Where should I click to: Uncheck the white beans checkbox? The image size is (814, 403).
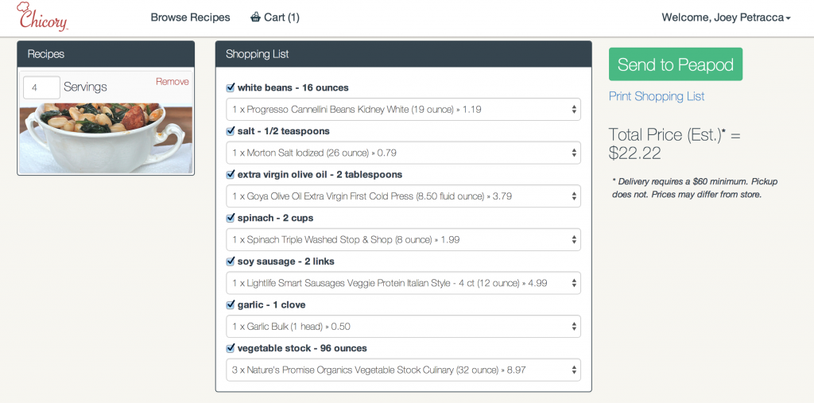point(231,87)
